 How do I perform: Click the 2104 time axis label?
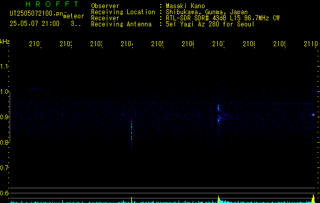pos(127,44)
